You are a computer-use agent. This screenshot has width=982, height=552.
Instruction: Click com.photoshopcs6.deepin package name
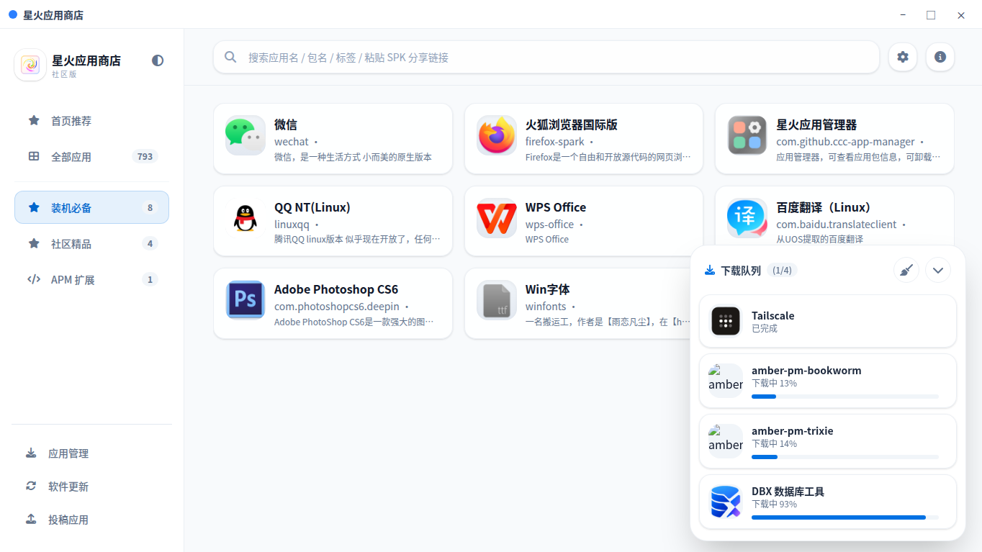[x=337, y=307]
